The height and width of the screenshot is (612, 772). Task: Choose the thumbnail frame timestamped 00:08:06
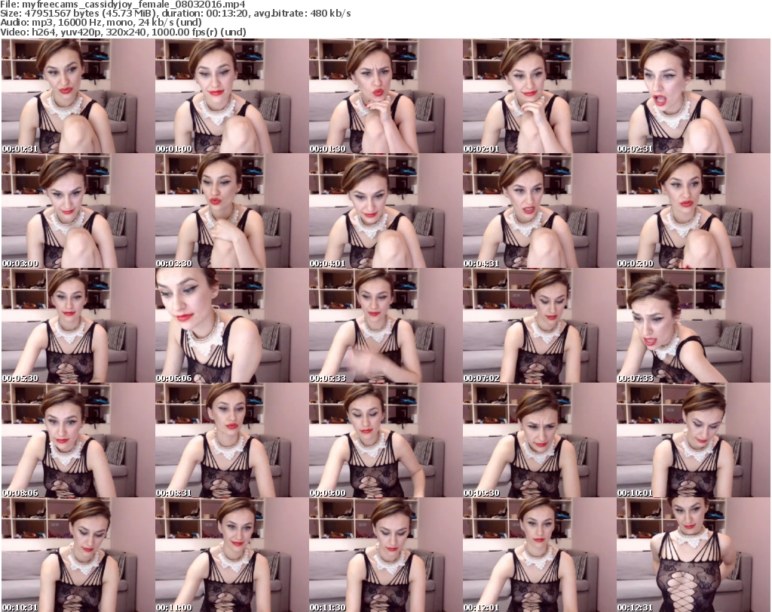pyautogui.click(x=78, y=441)
